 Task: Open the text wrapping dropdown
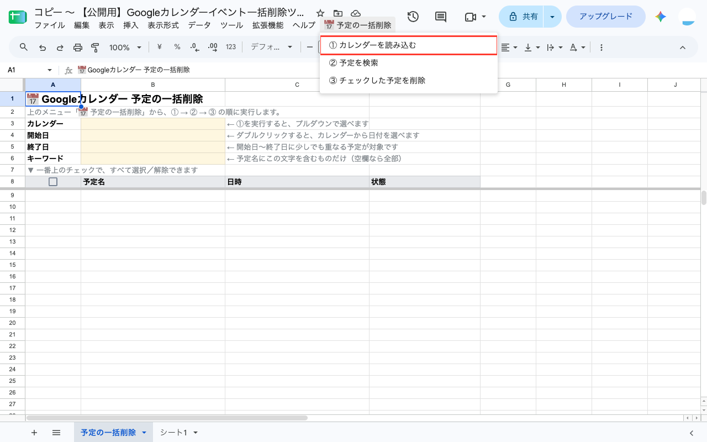555,47
